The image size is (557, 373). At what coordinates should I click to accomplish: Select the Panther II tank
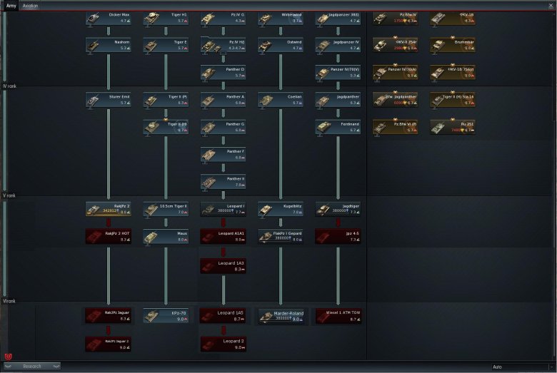point(222,181)
